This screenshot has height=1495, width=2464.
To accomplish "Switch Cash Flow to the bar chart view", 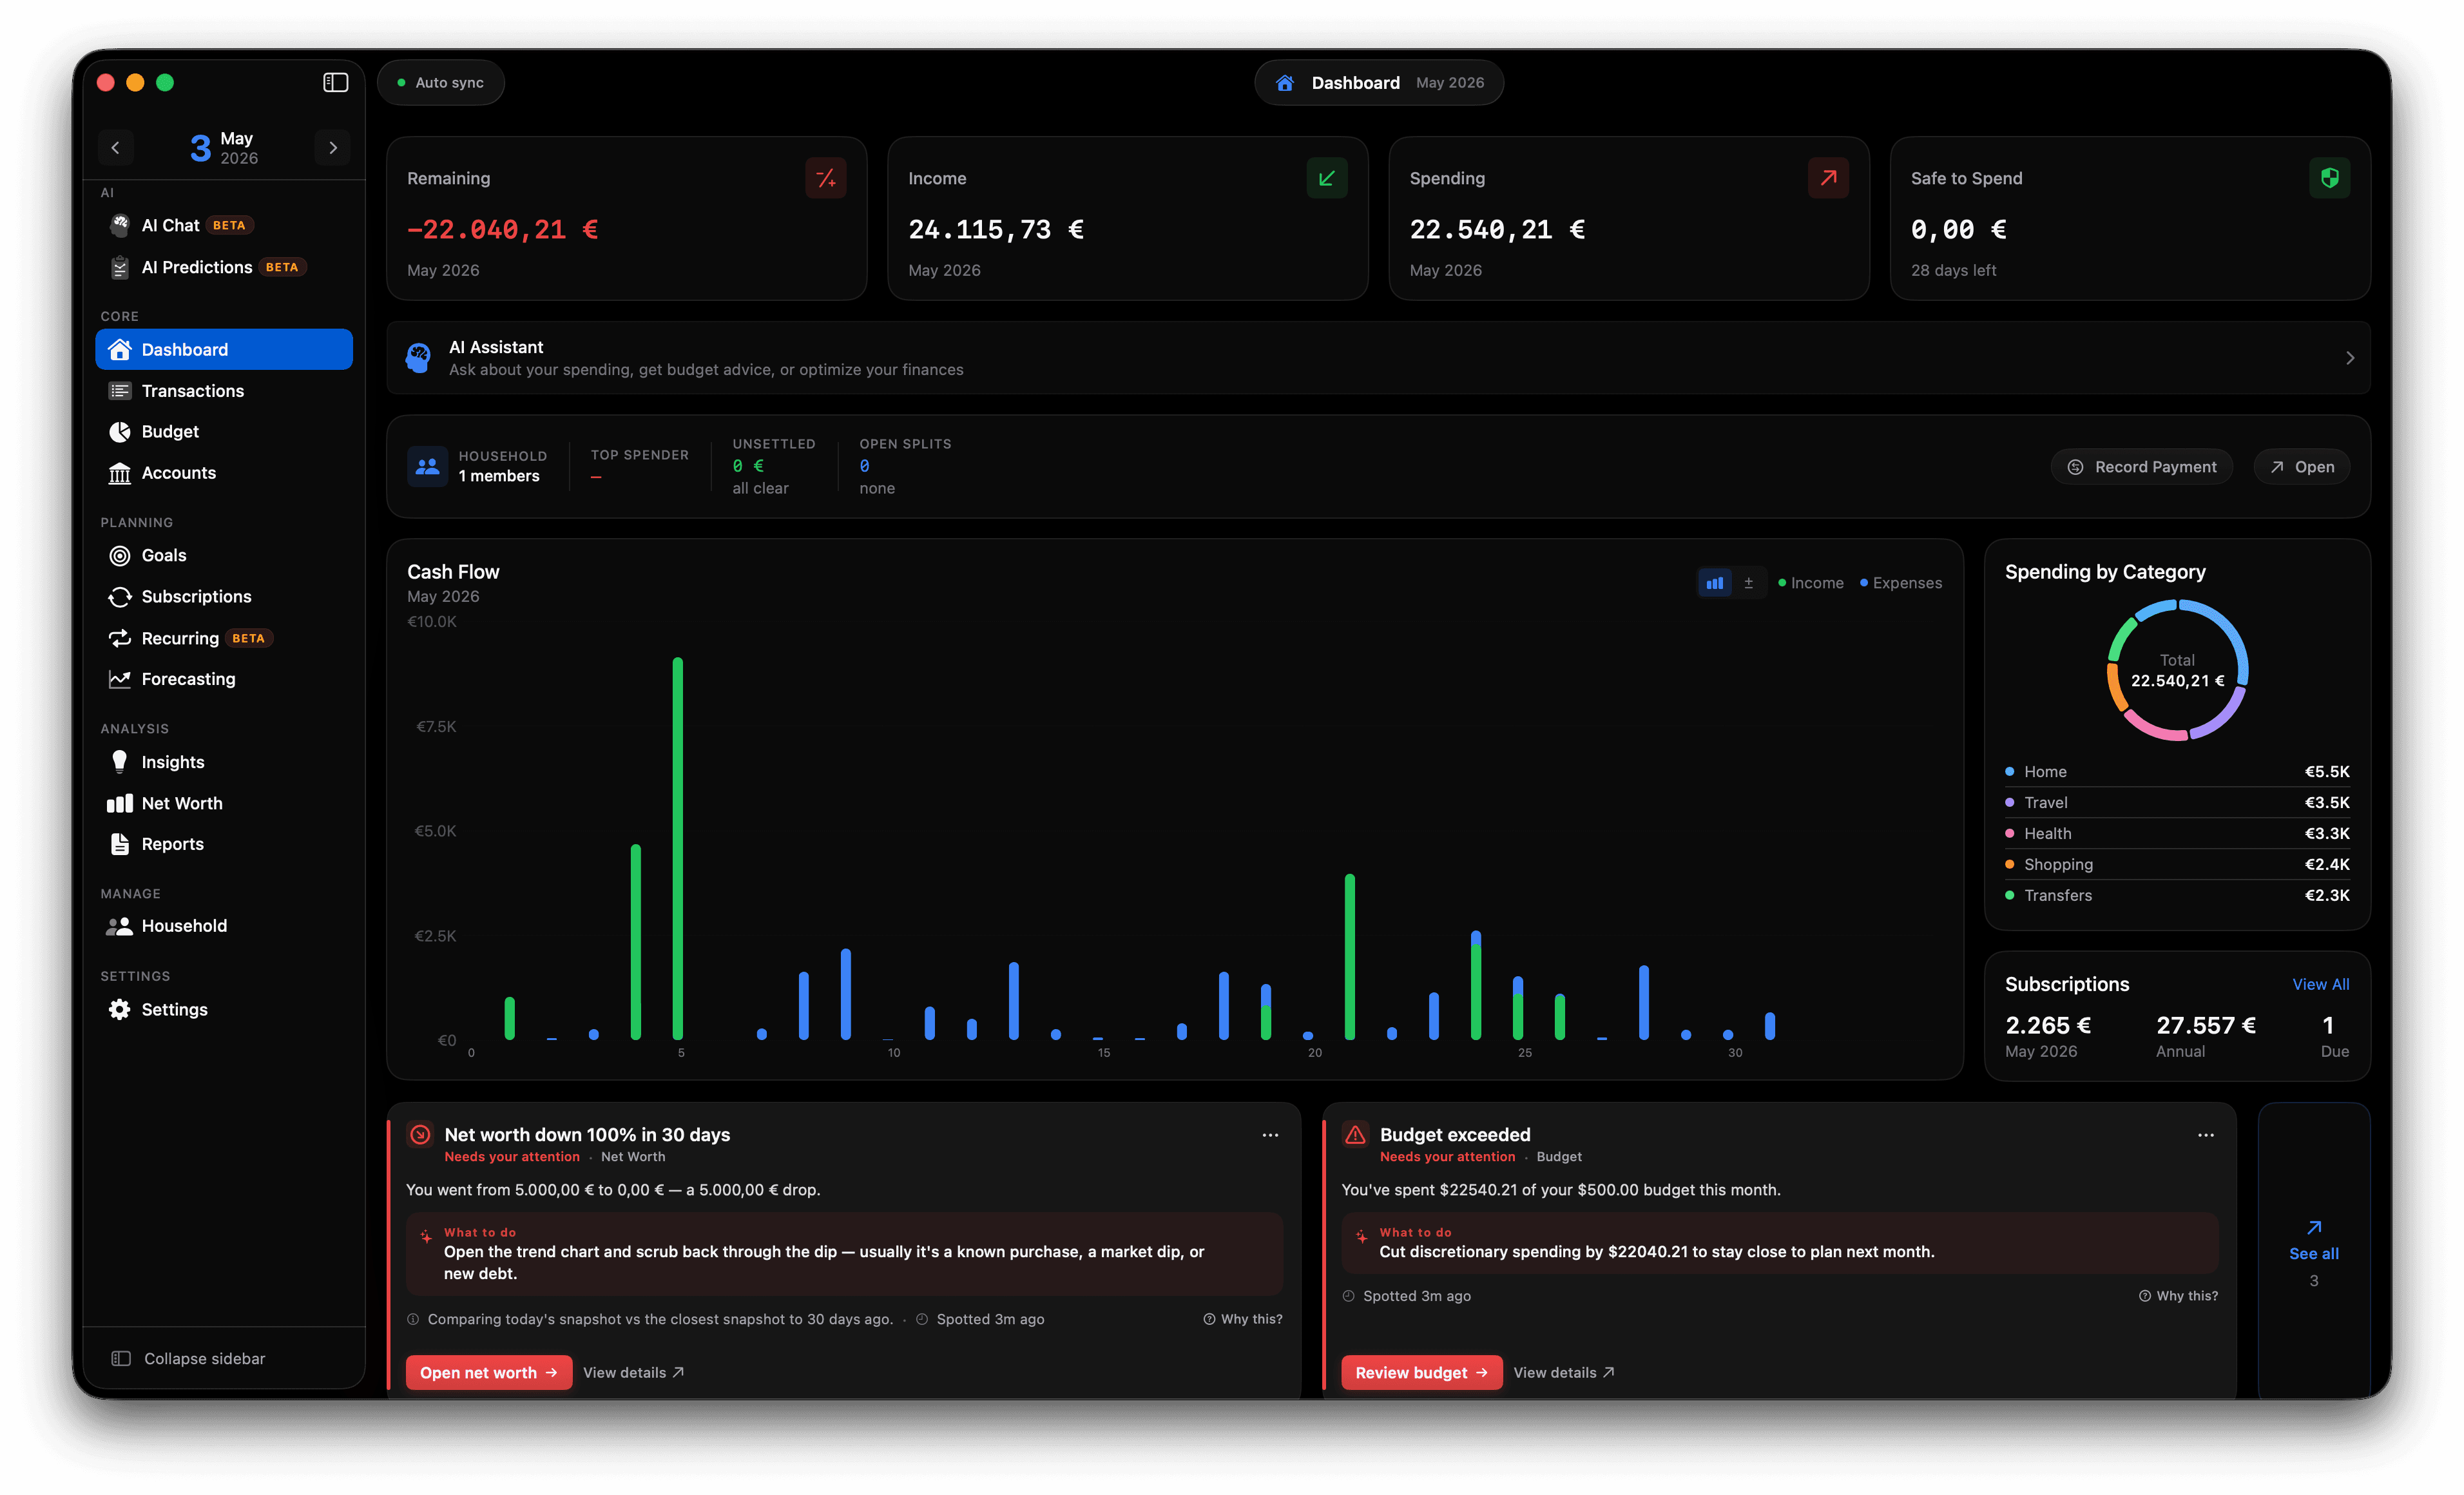I will click(x=1715, y=583).
